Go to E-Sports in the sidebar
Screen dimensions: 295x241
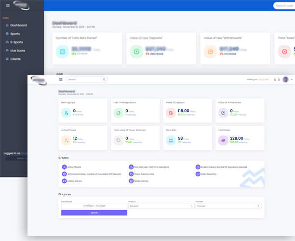click(x=16, y=42)
